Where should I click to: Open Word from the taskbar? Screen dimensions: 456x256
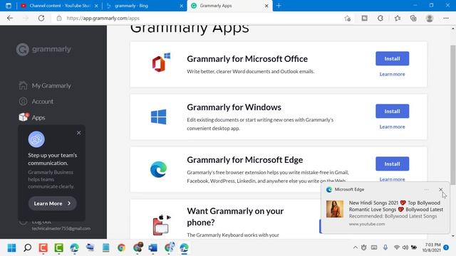(x=152, y=247)
